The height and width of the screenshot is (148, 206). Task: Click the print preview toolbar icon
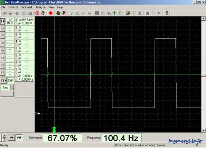pos(30,13)
